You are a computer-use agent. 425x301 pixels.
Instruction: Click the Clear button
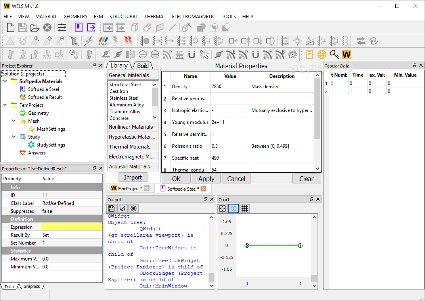click(306, 179)
